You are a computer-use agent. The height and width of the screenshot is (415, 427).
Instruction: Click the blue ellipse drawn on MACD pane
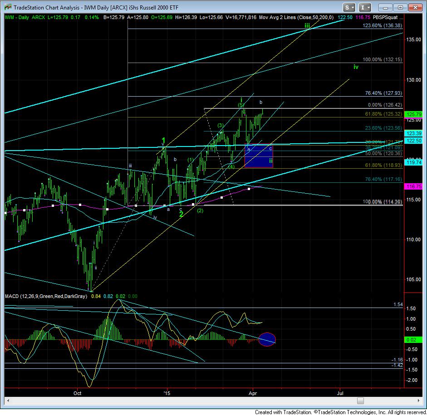[x=267, y=339]
